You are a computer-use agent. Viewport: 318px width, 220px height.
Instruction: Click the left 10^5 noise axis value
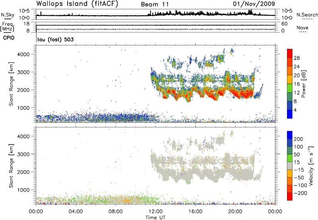(x=24, y=11)
